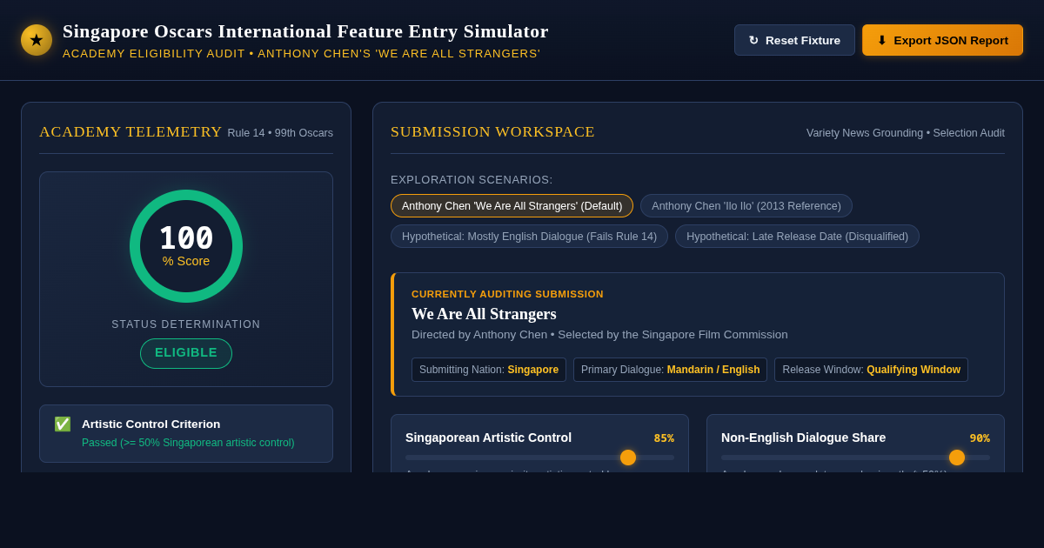Click the 100% score ring gauge

click(186, 246)
